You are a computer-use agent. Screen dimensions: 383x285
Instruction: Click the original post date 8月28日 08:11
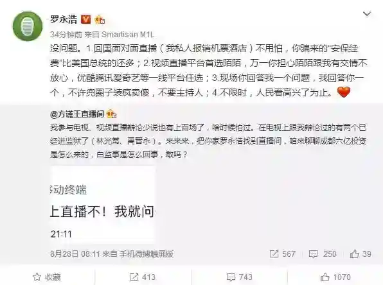click(x=75, y=254)
